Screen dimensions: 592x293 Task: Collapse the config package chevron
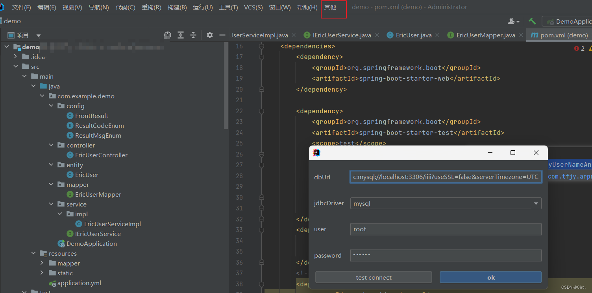(x=51, y=106)
